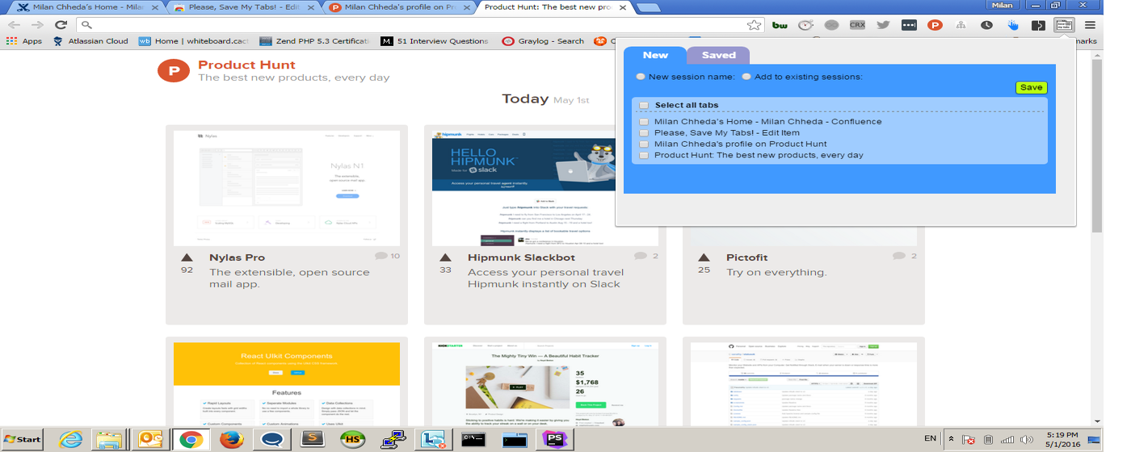Screen dimensions: 1131x452
Task: Open Pictofit comments bubble
Action: [898, 256]
